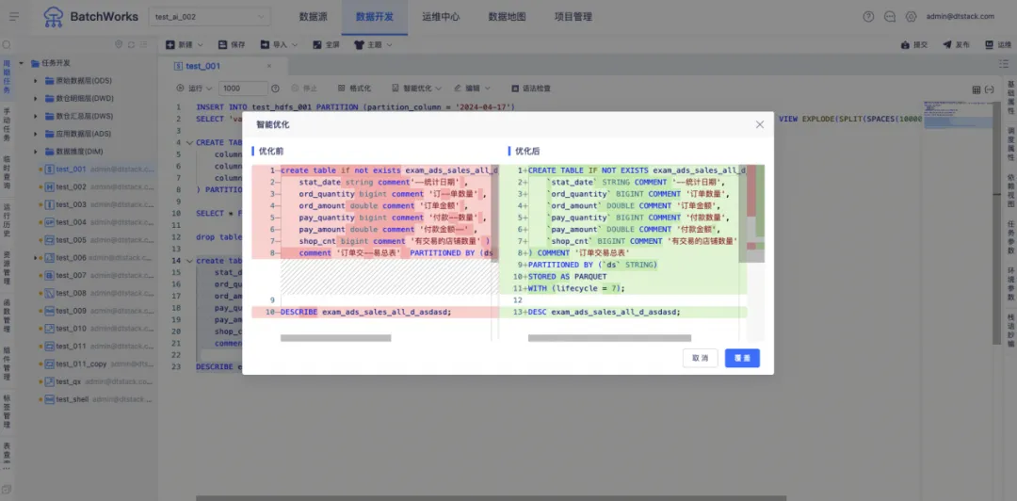Click the 保存 save icon in the toolbar
Screen dimensions: 1017x501
tap(224, 44)
